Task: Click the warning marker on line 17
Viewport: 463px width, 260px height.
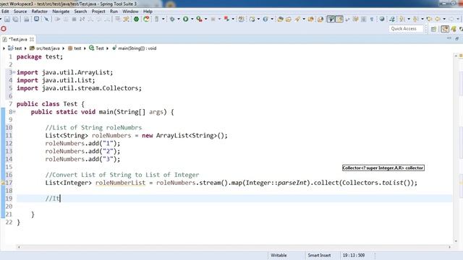Action: pyautogui.click(x=3, y=183)
